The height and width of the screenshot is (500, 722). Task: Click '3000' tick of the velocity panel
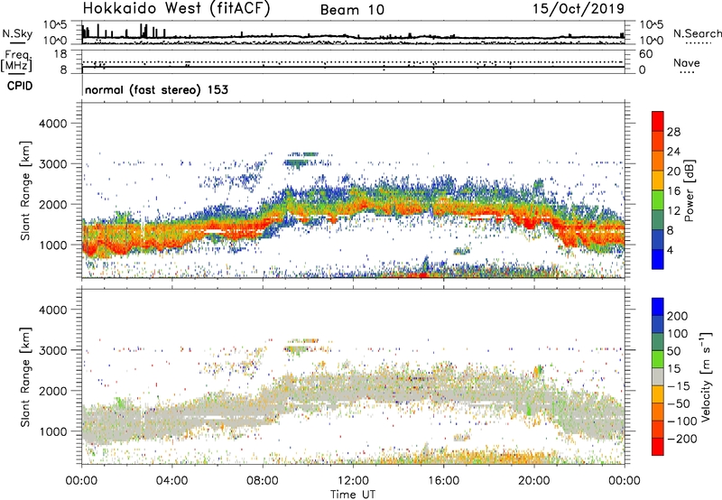pos(53,350)
